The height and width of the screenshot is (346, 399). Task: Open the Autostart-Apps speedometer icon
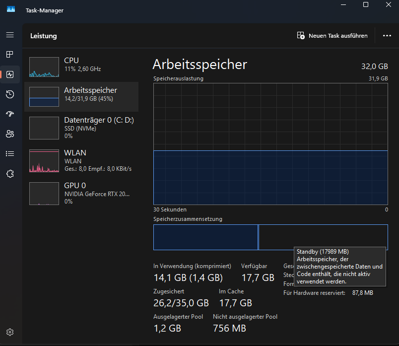pyautogui.click(x=10, y=114)
